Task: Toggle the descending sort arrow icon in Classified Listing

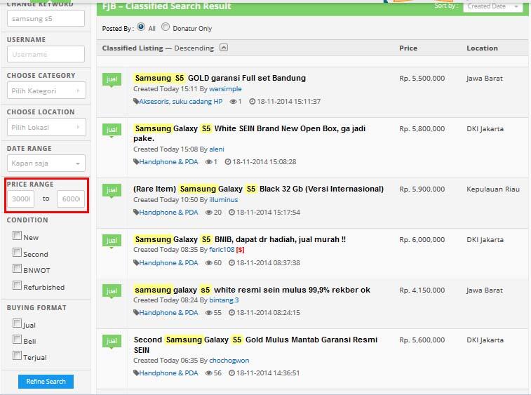Action: tap(224, 48)
